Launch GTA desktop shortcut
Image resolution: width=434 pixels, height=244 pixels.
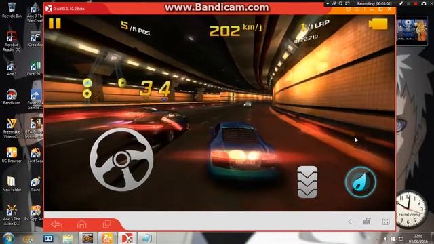click(35, 128)
